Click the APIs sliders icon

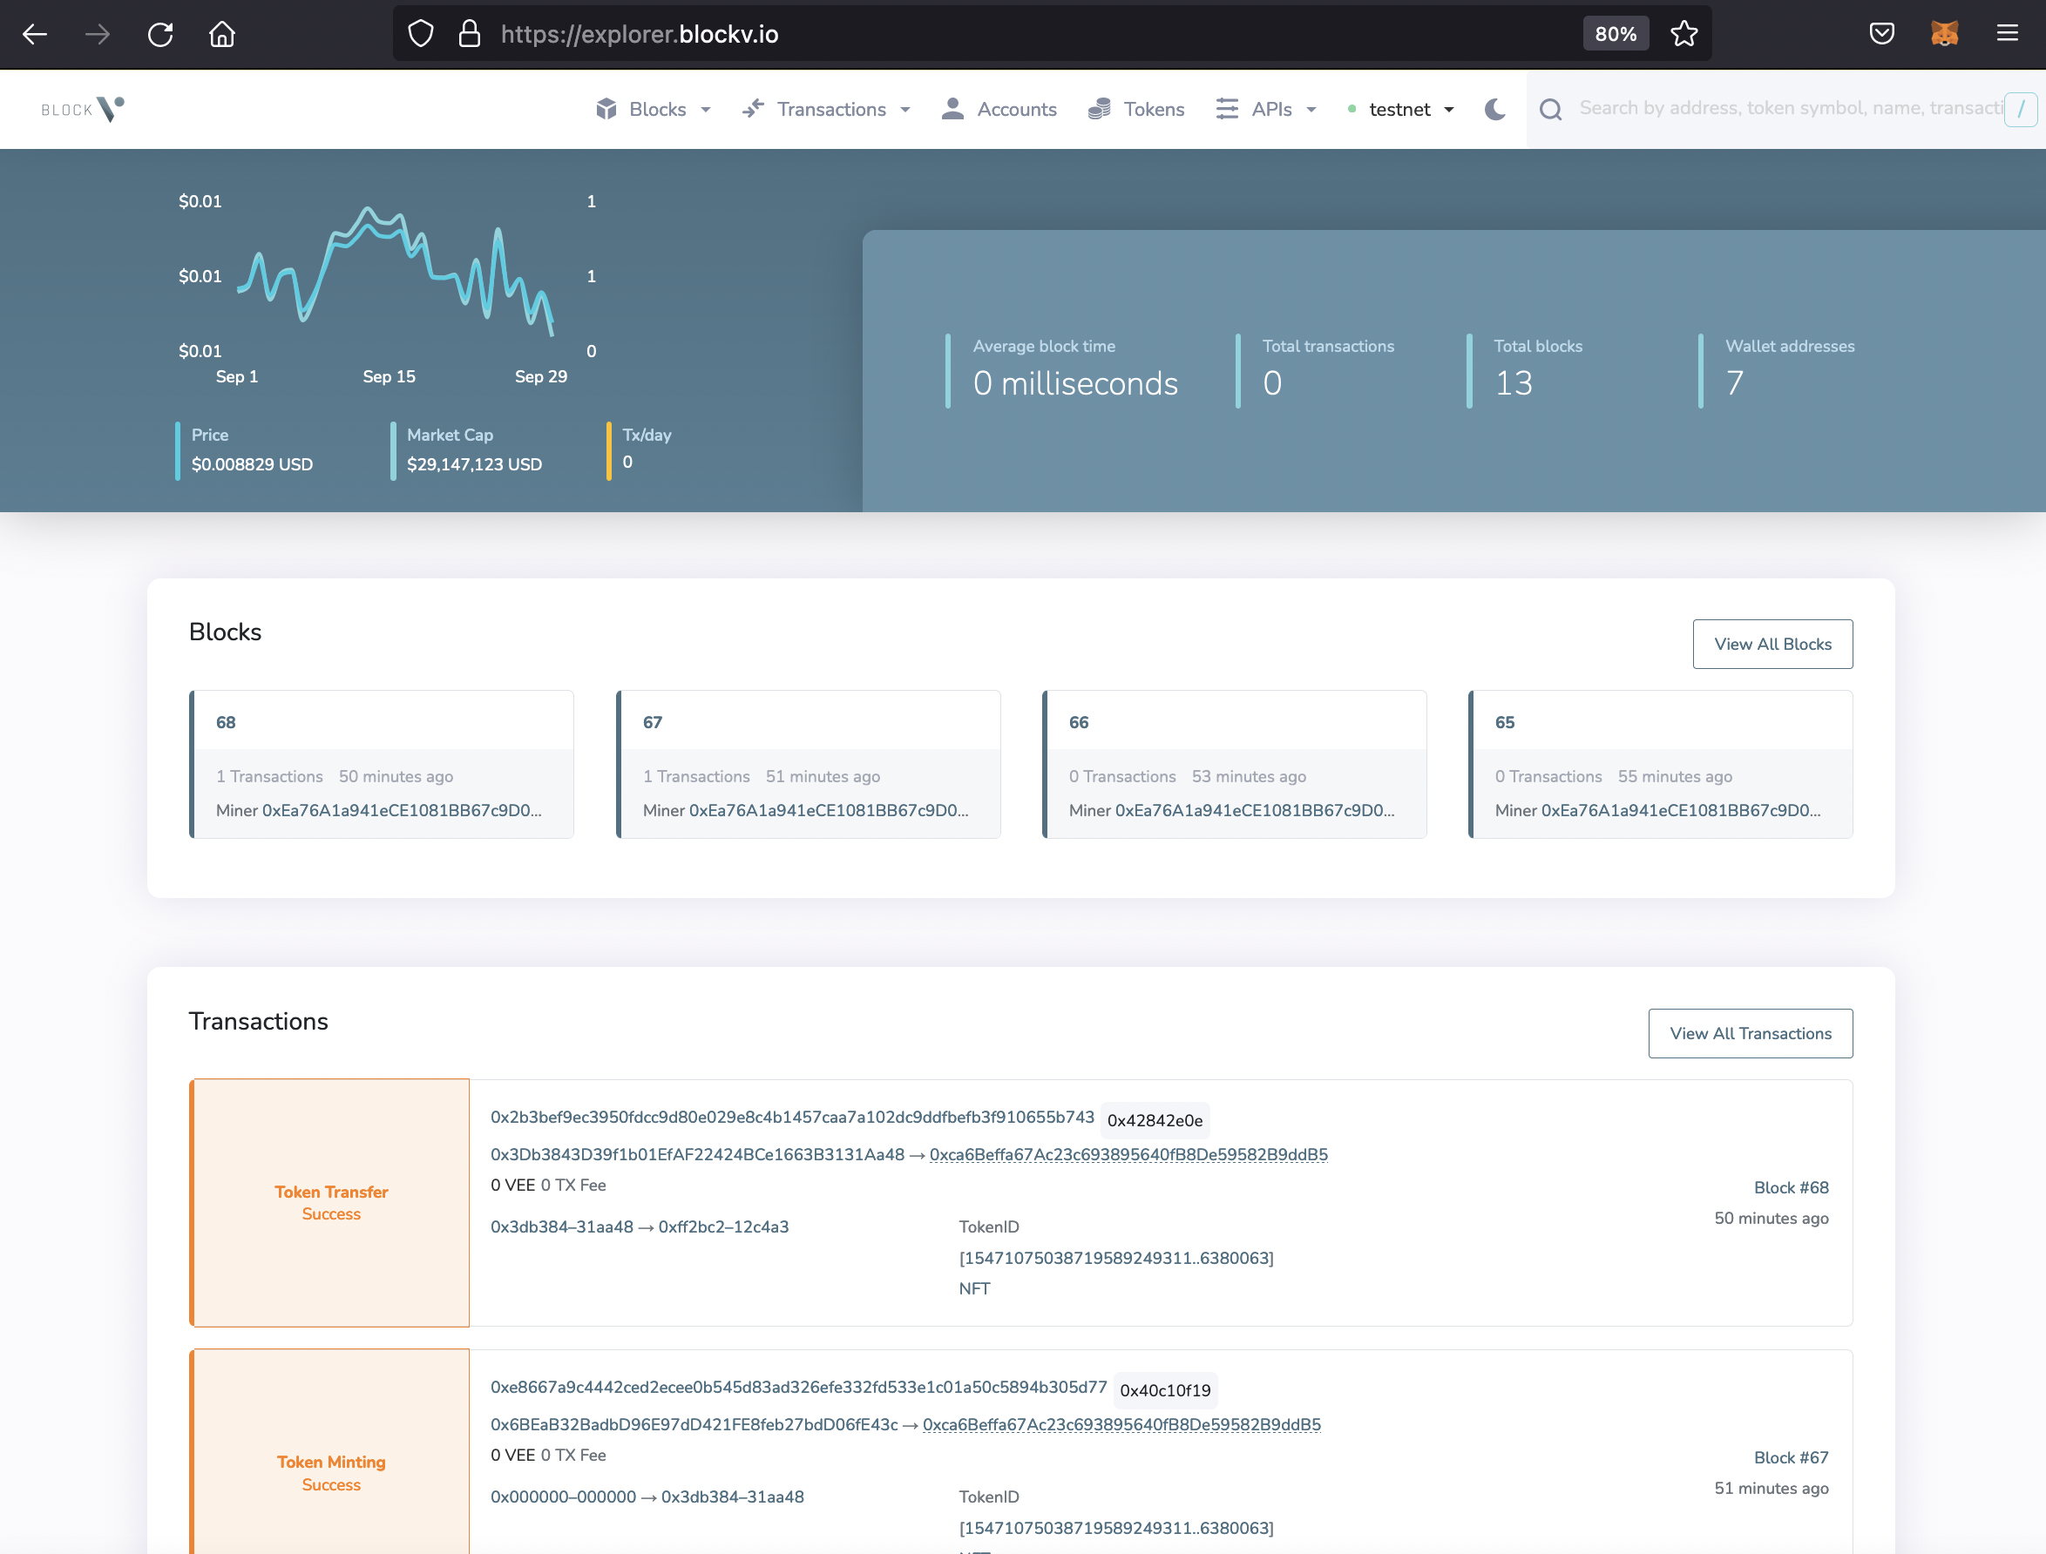click(x=1227, y=108)
